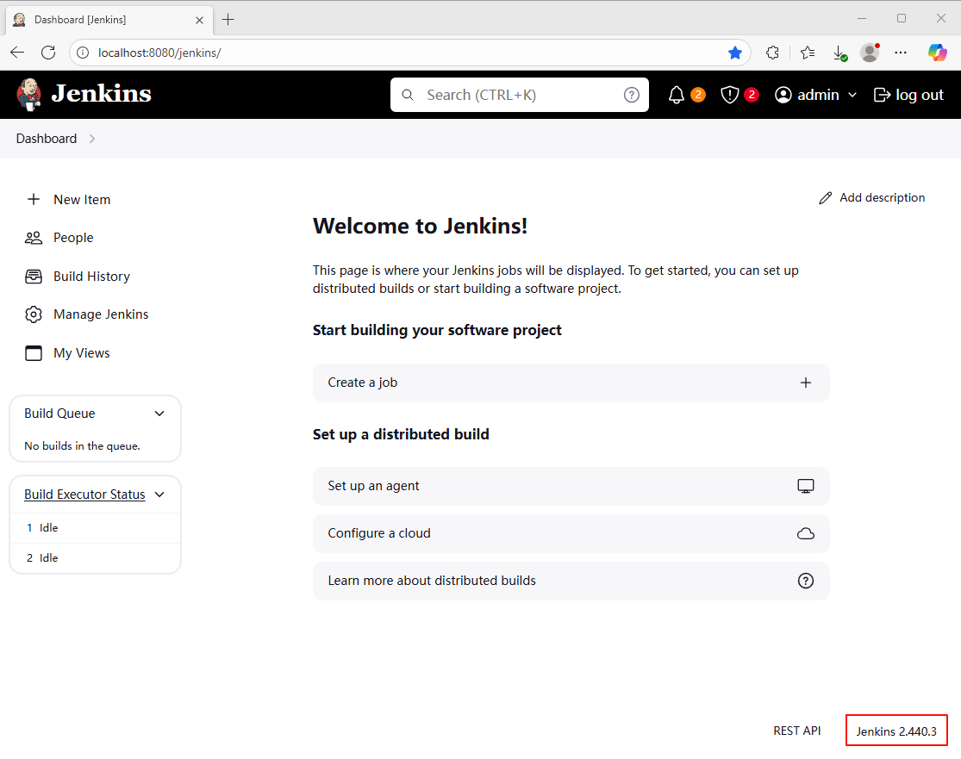Image resolution: width=961 pixels, height=759 pixels.
Task: Refresh the page with reload icon
Action: tap(48, 53)
